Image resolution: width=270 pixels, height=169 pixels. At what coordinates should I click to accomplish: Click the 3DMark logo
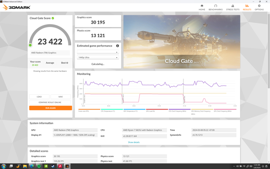pyautogui.click(x=17, y=7)
